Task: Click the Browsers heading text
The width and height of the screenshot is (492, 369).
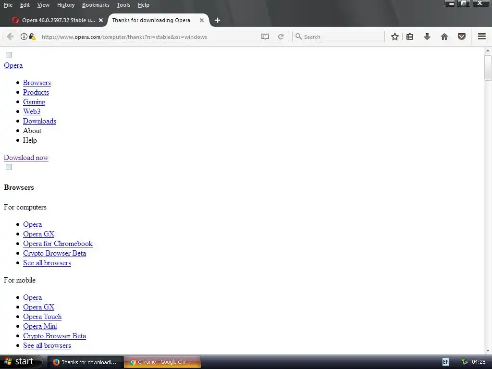Action: [x=19, y=187]
